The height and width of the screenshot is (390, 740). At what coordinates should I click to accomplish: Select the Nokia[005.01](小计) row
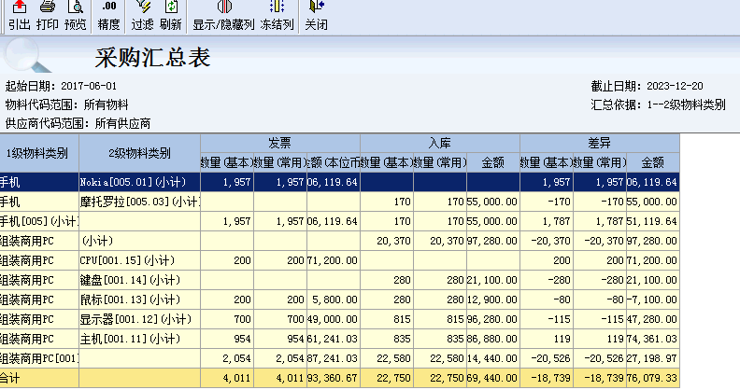tap(340, 182)
